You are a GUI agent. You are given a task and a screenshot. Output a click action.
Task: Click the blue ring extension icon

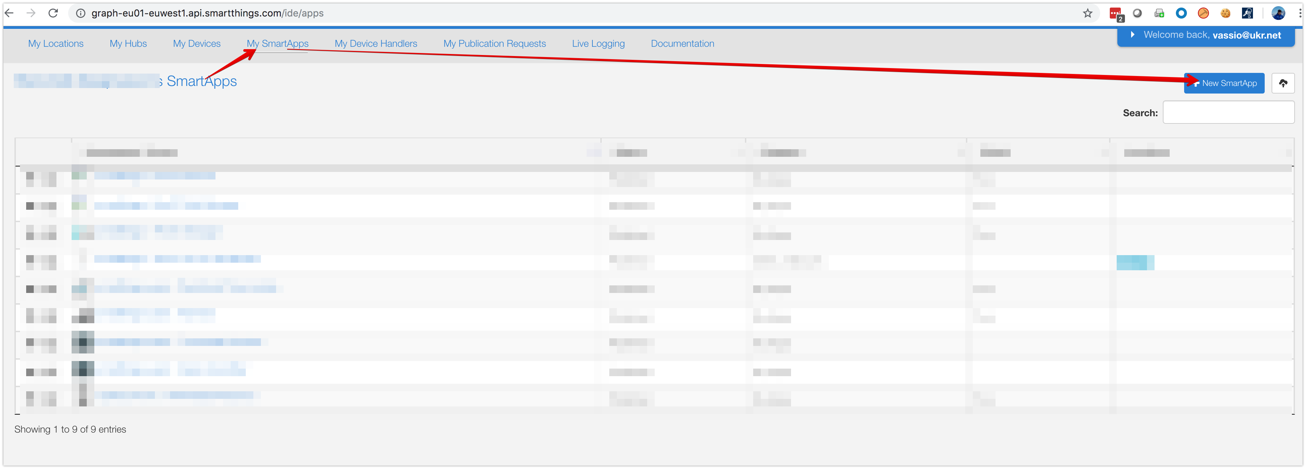[x=1181, y=13]
